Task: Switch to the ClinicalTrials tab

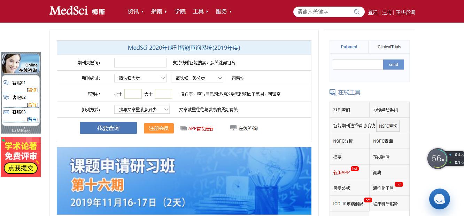Action: point(389,47)
